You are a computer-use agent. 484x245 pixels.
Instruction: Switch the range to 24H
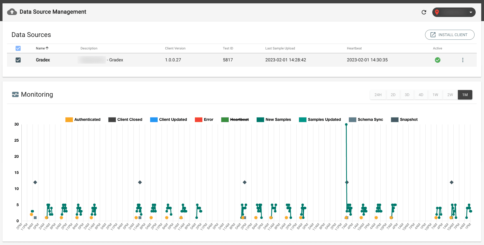(378, 95)
